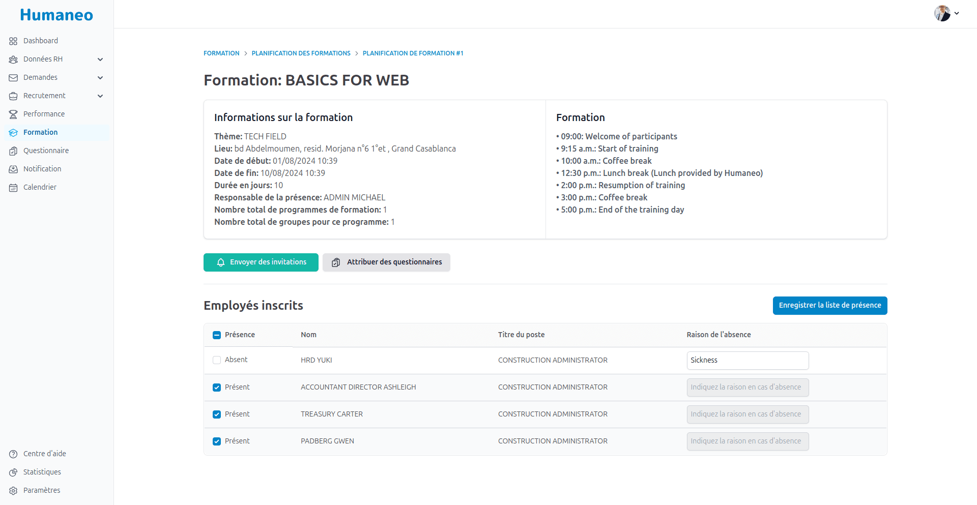This screenshot has height=505, width=977.
Task: Open the Formation menu item
Action: (41, 132)
